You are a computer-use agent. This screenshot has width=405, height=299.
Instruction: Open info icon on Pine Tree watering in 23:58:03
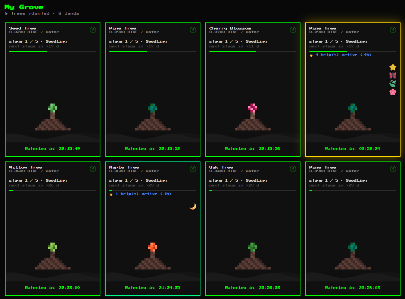tap(393, 169)
